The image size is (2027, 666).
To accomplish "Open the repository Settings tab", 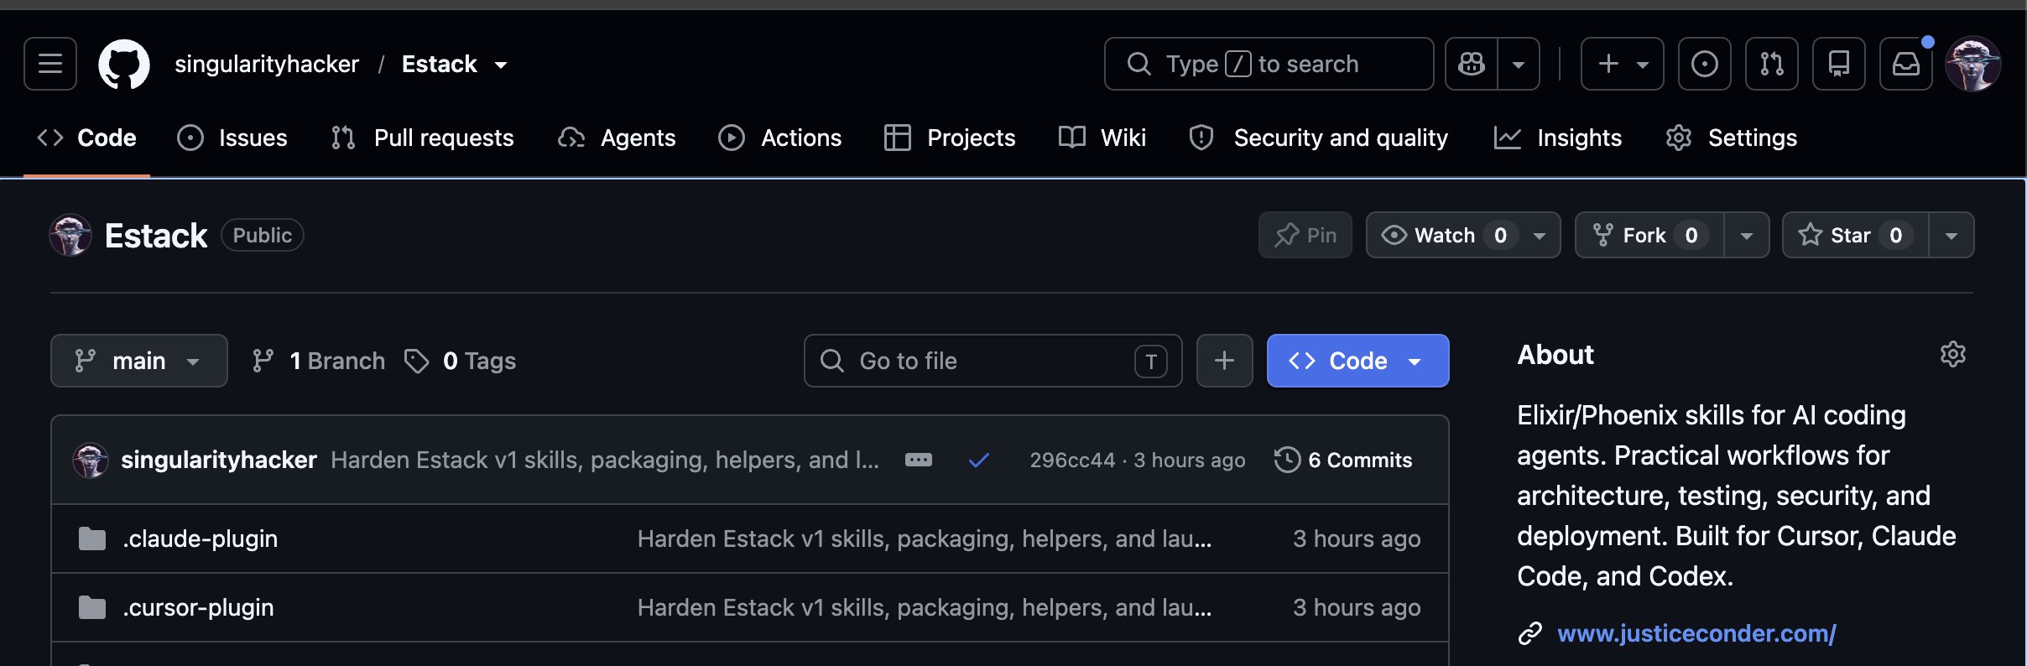I will tap(1732, 138).
